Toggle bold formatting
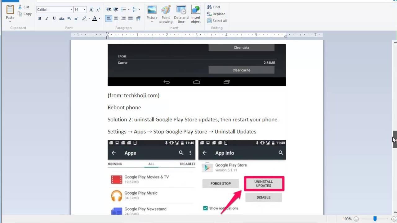 coord(40,19)
